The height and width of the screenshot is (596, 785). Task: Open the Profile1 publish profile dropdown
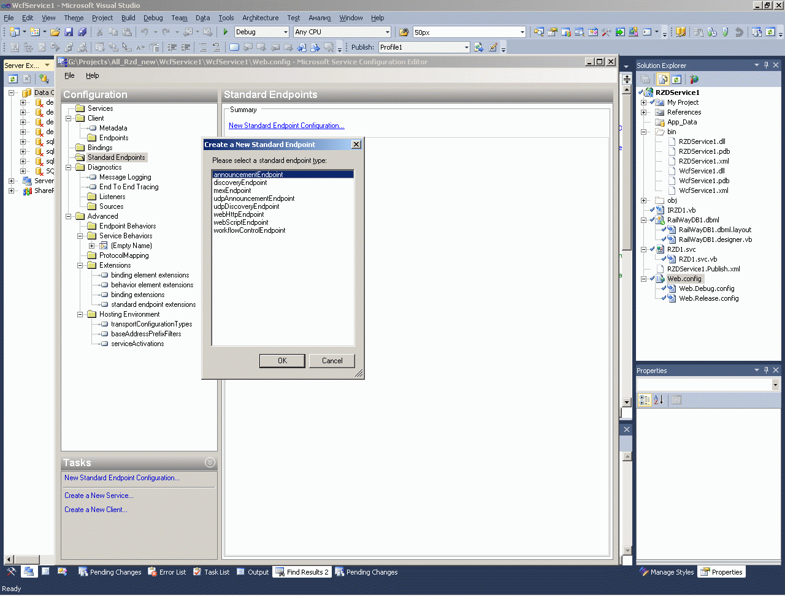[x=466, y=47]
